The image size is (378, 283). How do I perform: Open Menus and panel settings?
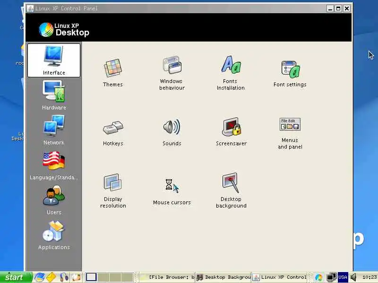click(290, 133)
